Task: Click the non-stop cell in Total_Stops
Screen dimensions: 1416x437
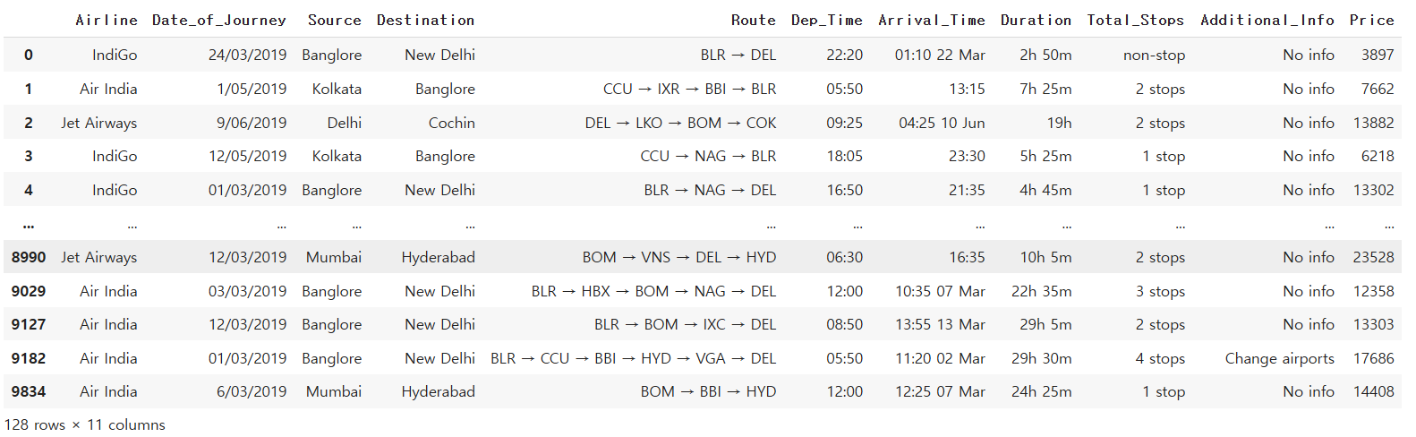Action: click(1154, 55)
